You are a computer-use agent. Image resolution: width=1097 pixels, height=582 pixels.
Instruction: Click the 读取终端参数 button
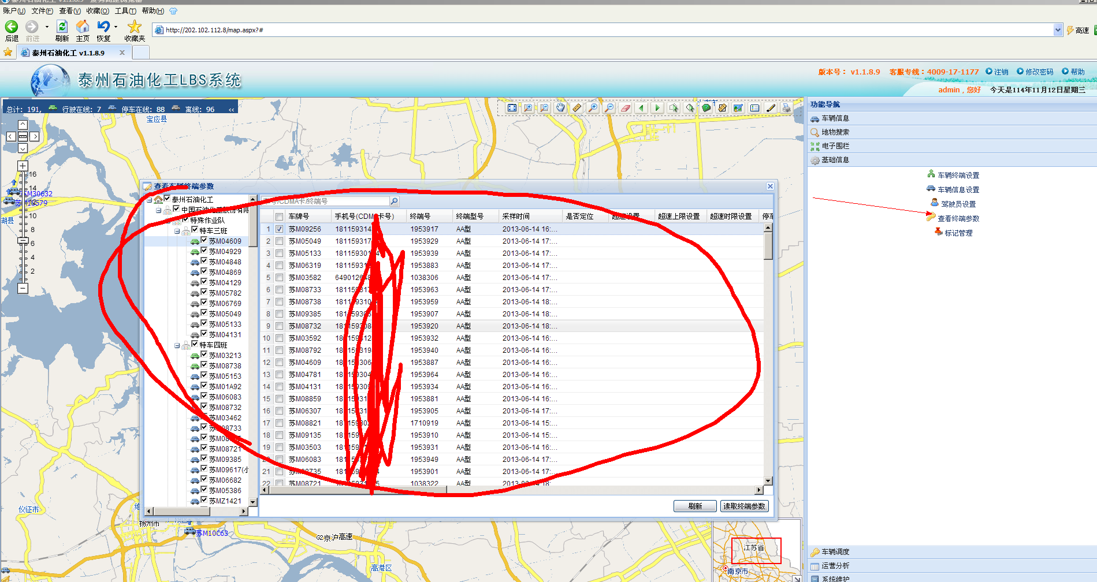[x=744, y=506]
